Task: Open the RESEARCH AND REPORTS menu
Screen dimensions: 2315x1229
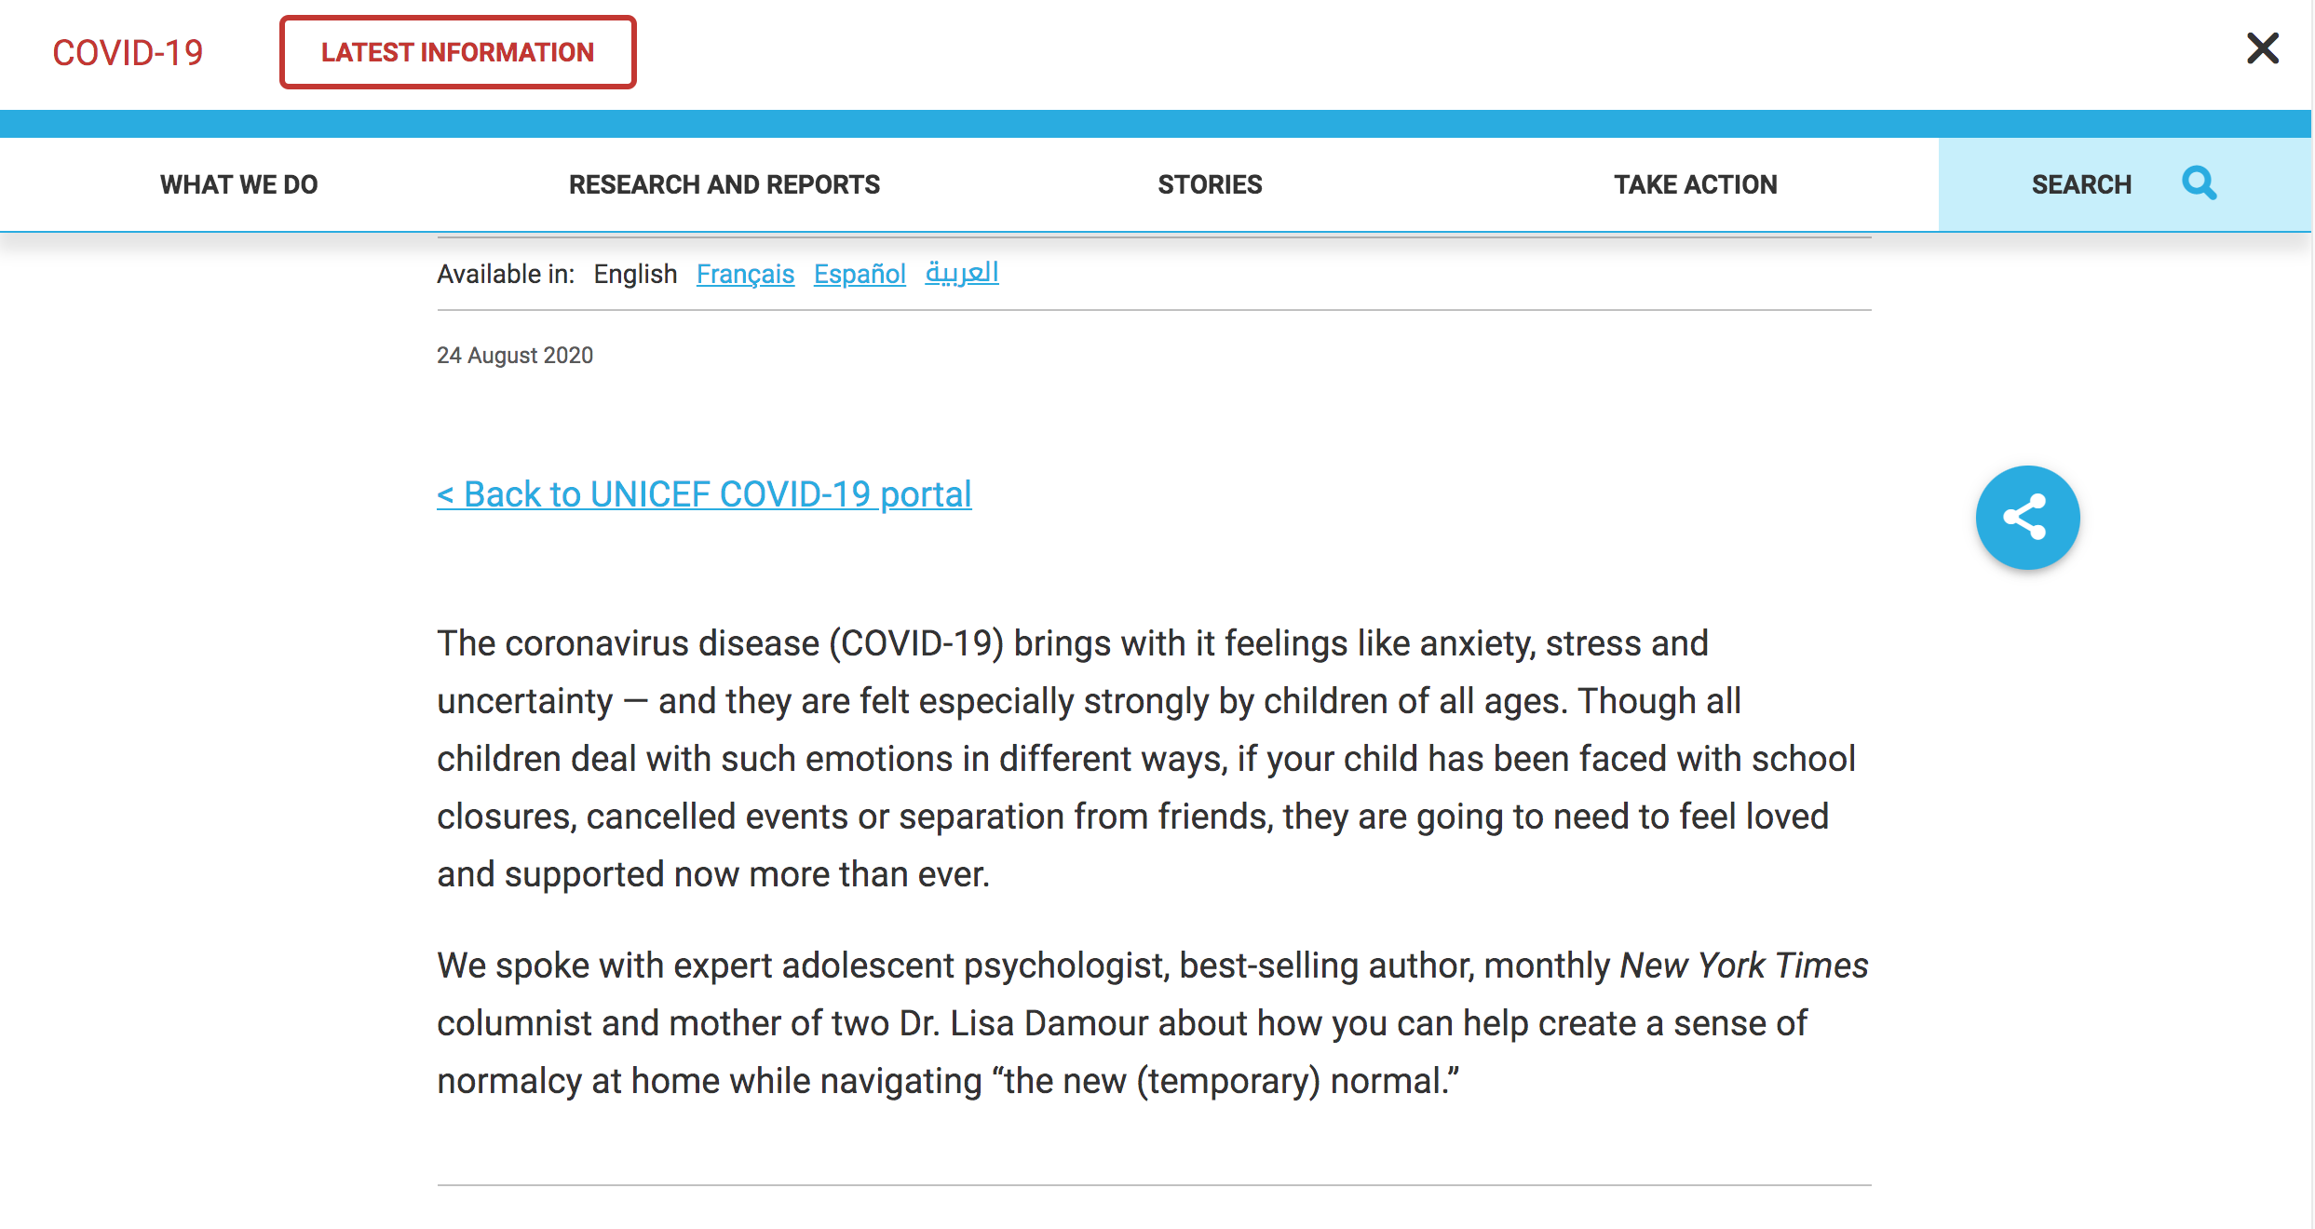Action: pos(724,184)
